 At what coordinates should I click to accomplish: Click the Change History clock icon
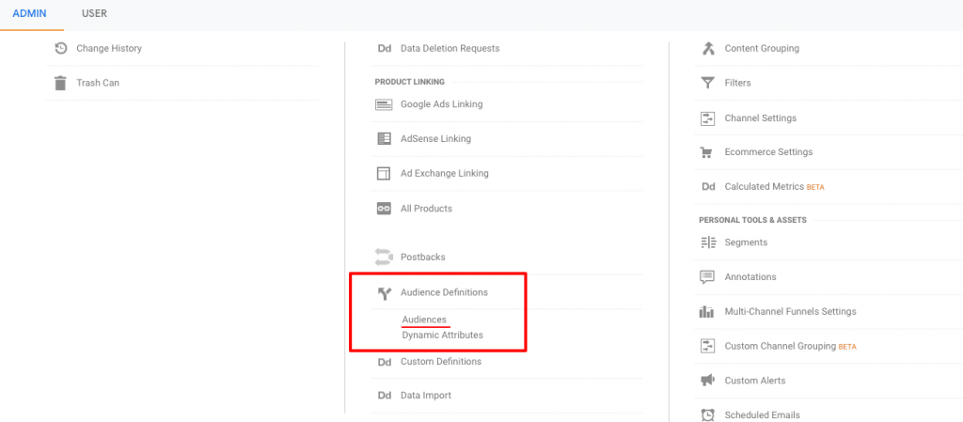coord(60,49)
